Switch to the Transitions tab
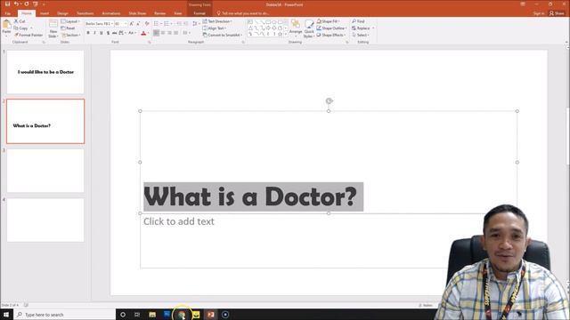The image size is (570, 320). coord(85,13)
